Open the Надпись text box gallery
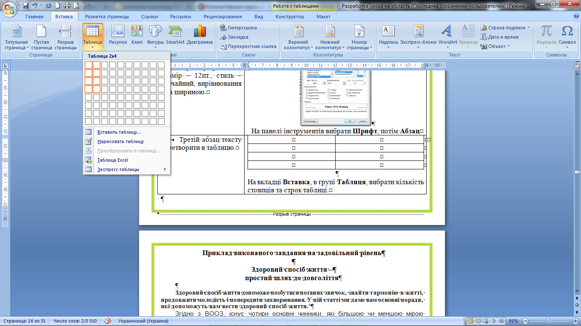This screenshot has width=581, height=326. (x=388, y=37)
